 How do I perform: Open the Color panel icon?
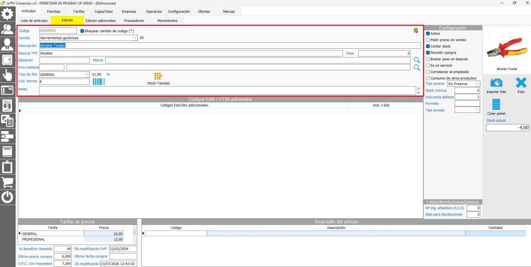coord(496,105)
